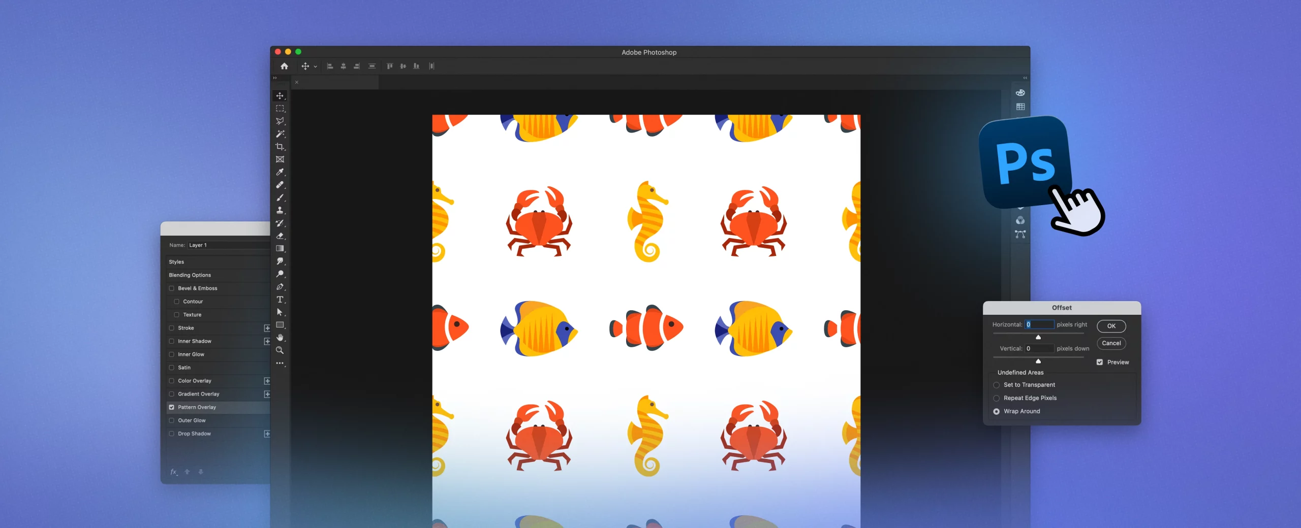The height and width of the screenshot is (528, 1301).
Task: Open the Move tool preset dropdown arrow
Action: pyautogui.click(x=315, y=67)
